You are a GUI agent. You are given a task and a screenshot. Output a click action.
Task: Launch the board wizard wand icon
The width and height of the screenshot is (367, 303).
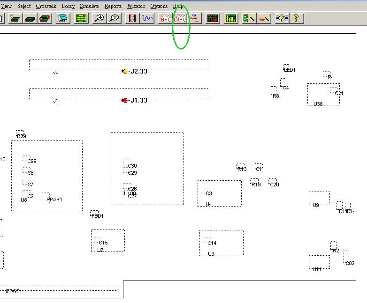pyautogui.click(x=249, y=18)
